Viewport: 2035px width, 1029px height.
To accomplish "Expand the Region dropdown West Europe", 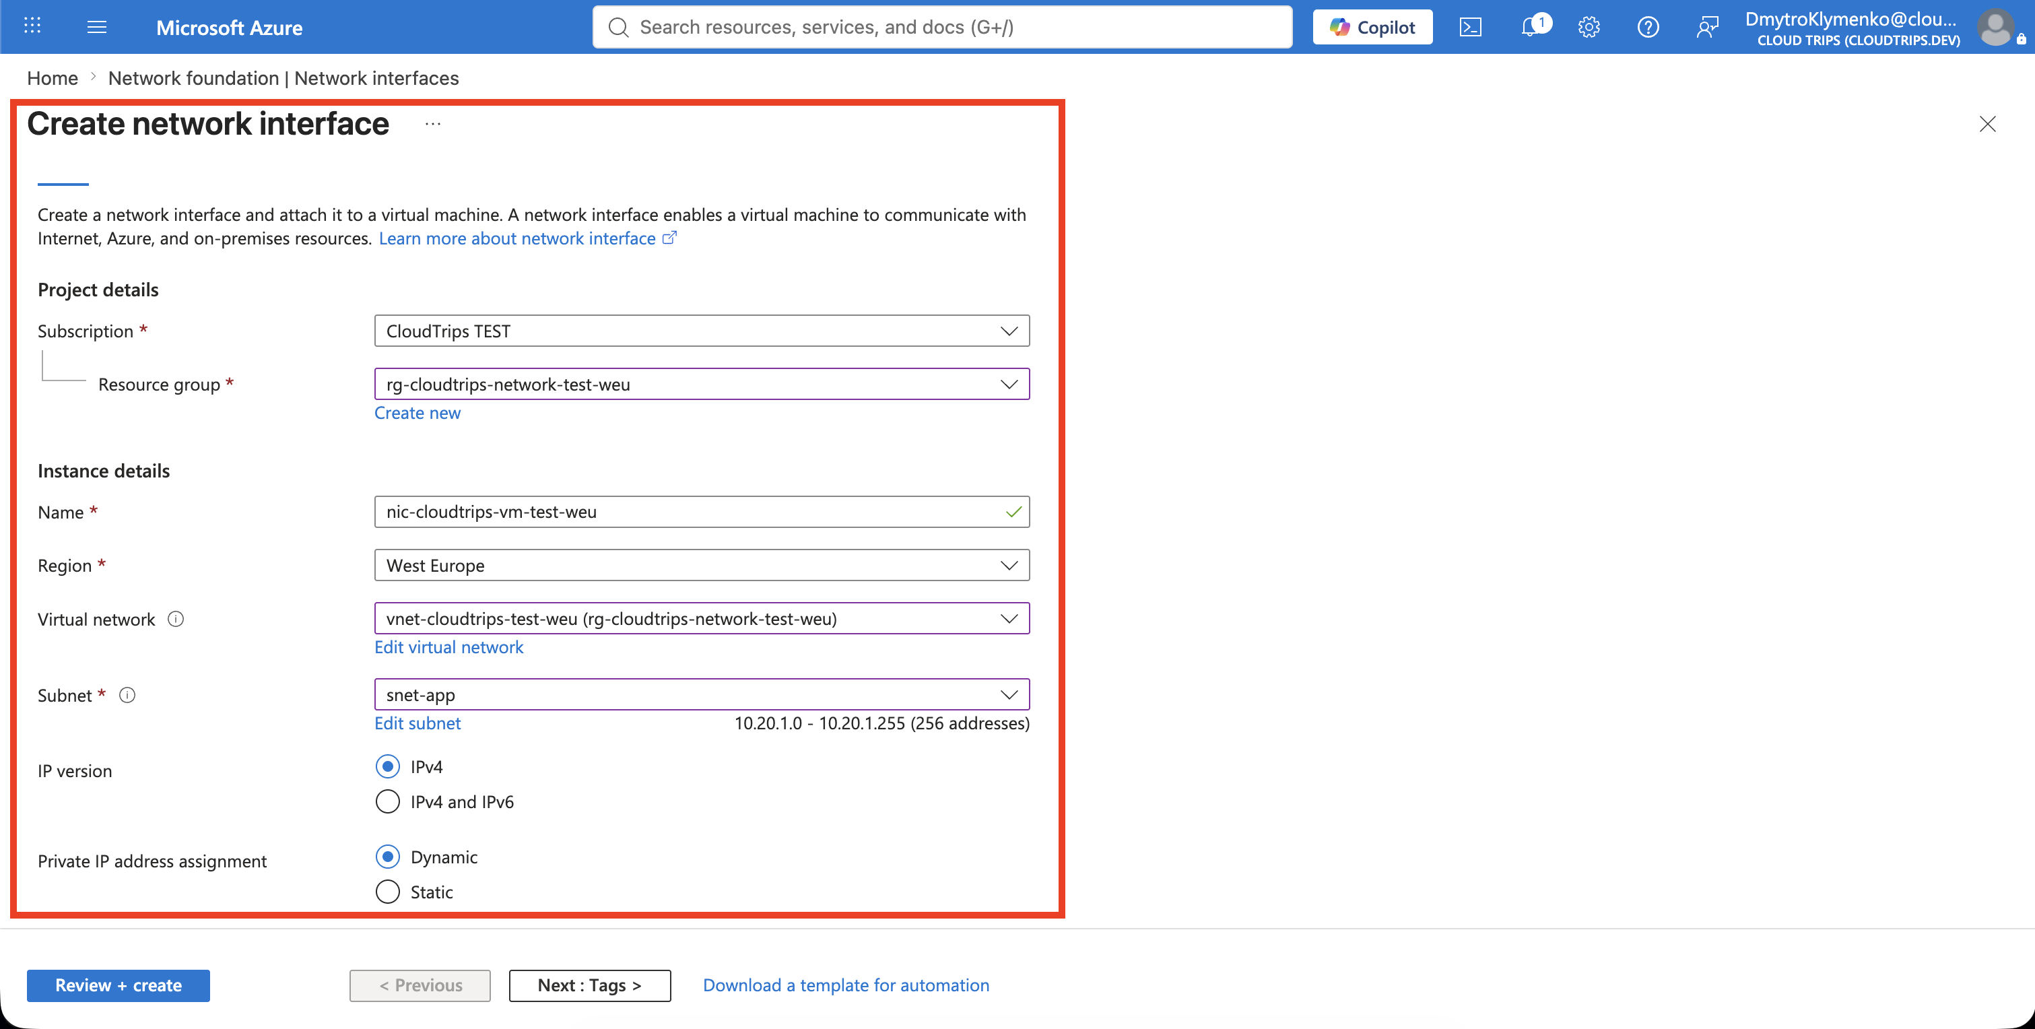I will pyautogui.click(x=702, y=565).
